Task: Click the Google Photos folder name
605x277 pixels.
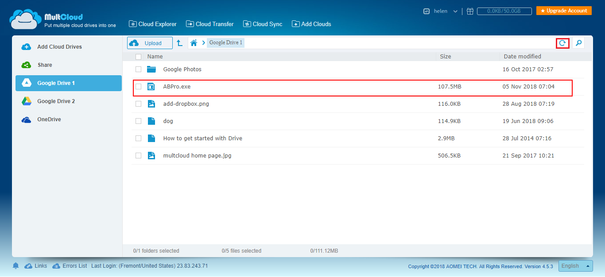Action: 182,69
